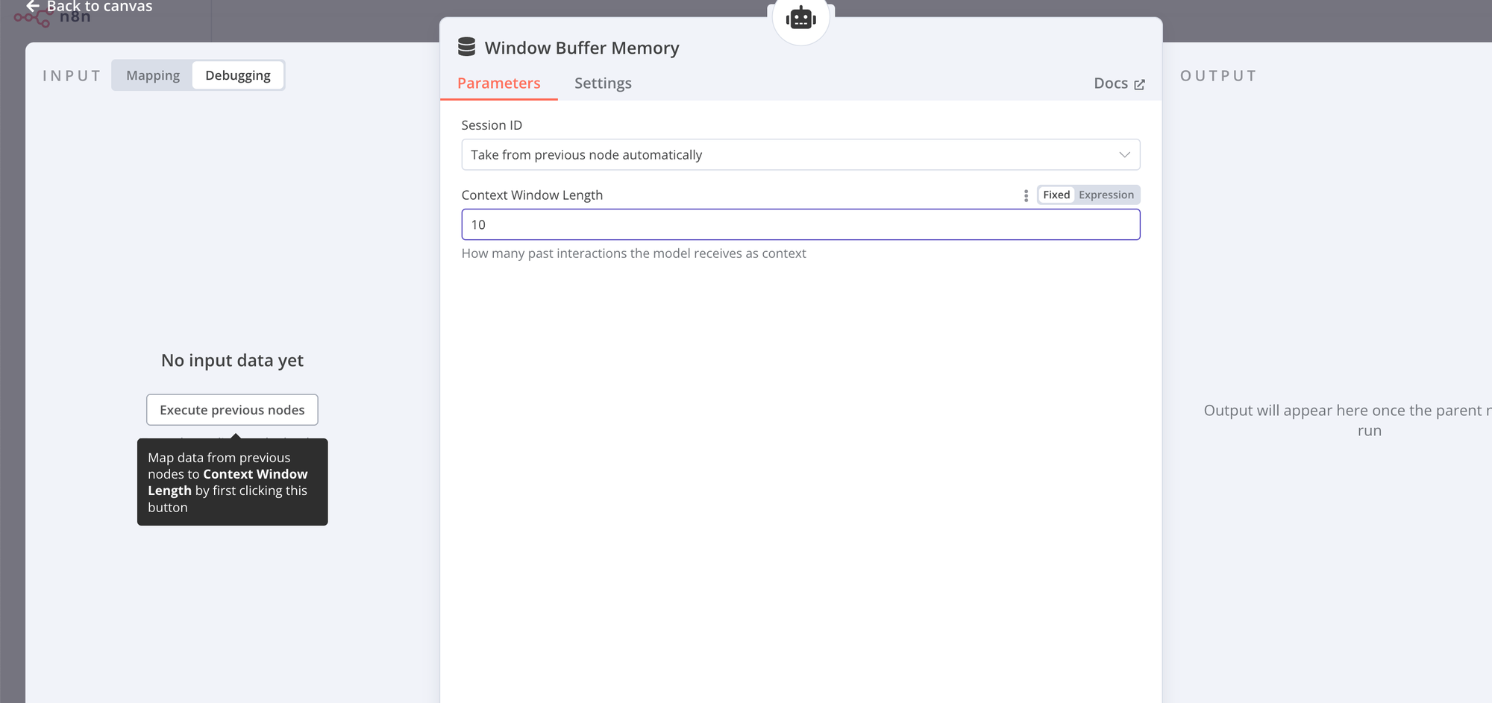The height and width of the screenshot is (703, 1492).
Task: Select the Parameters tab
Action: (x=498, y=83)
